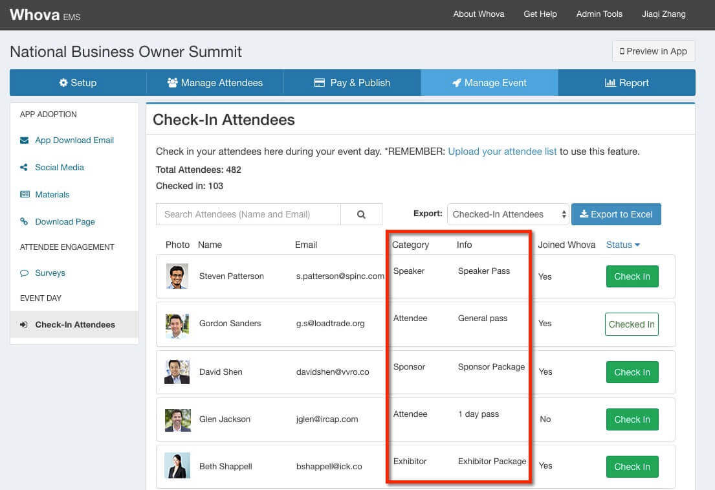Expand the Status column filter
This screenshot has width=715, height=490.
point(623,245)
